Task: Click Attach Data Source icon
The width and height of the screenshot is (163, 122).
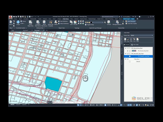Action: [x=44, y=23]
